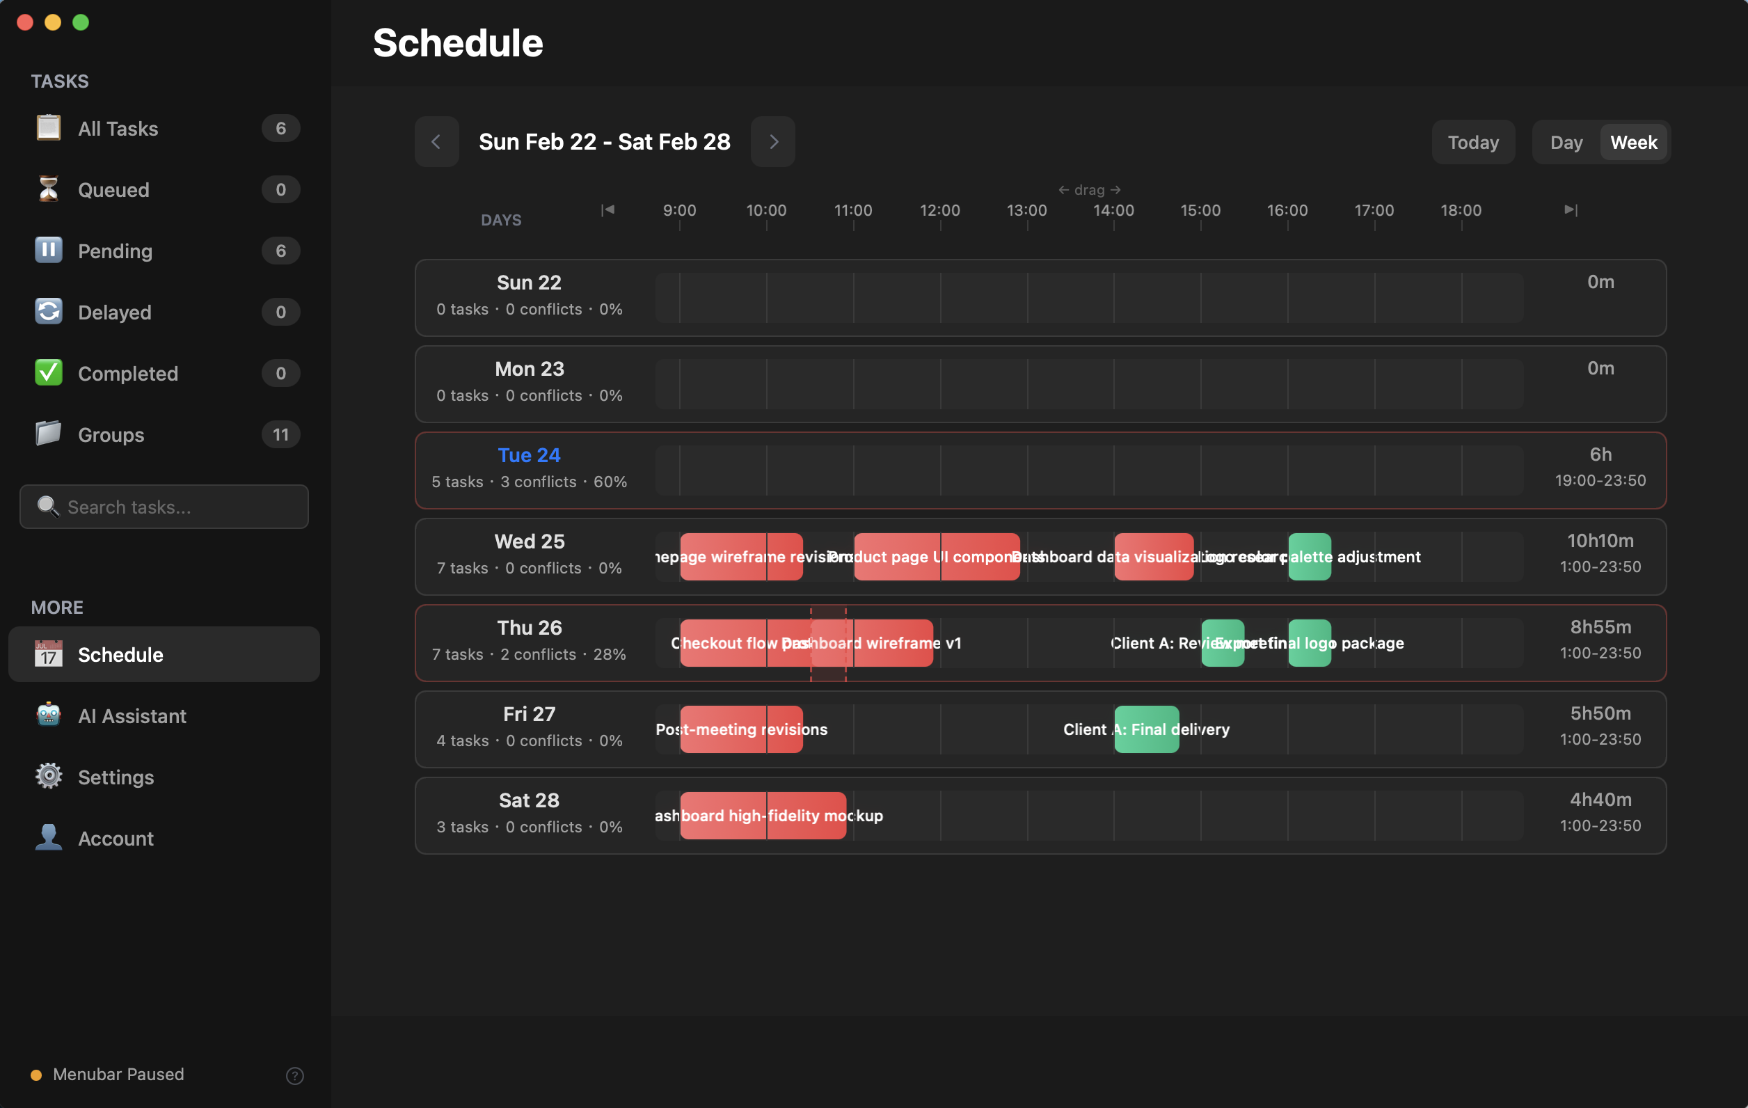Screen dimensions: 1748x1108
Task: Select the Pending pause icon
Action: (x=48, y=251)
